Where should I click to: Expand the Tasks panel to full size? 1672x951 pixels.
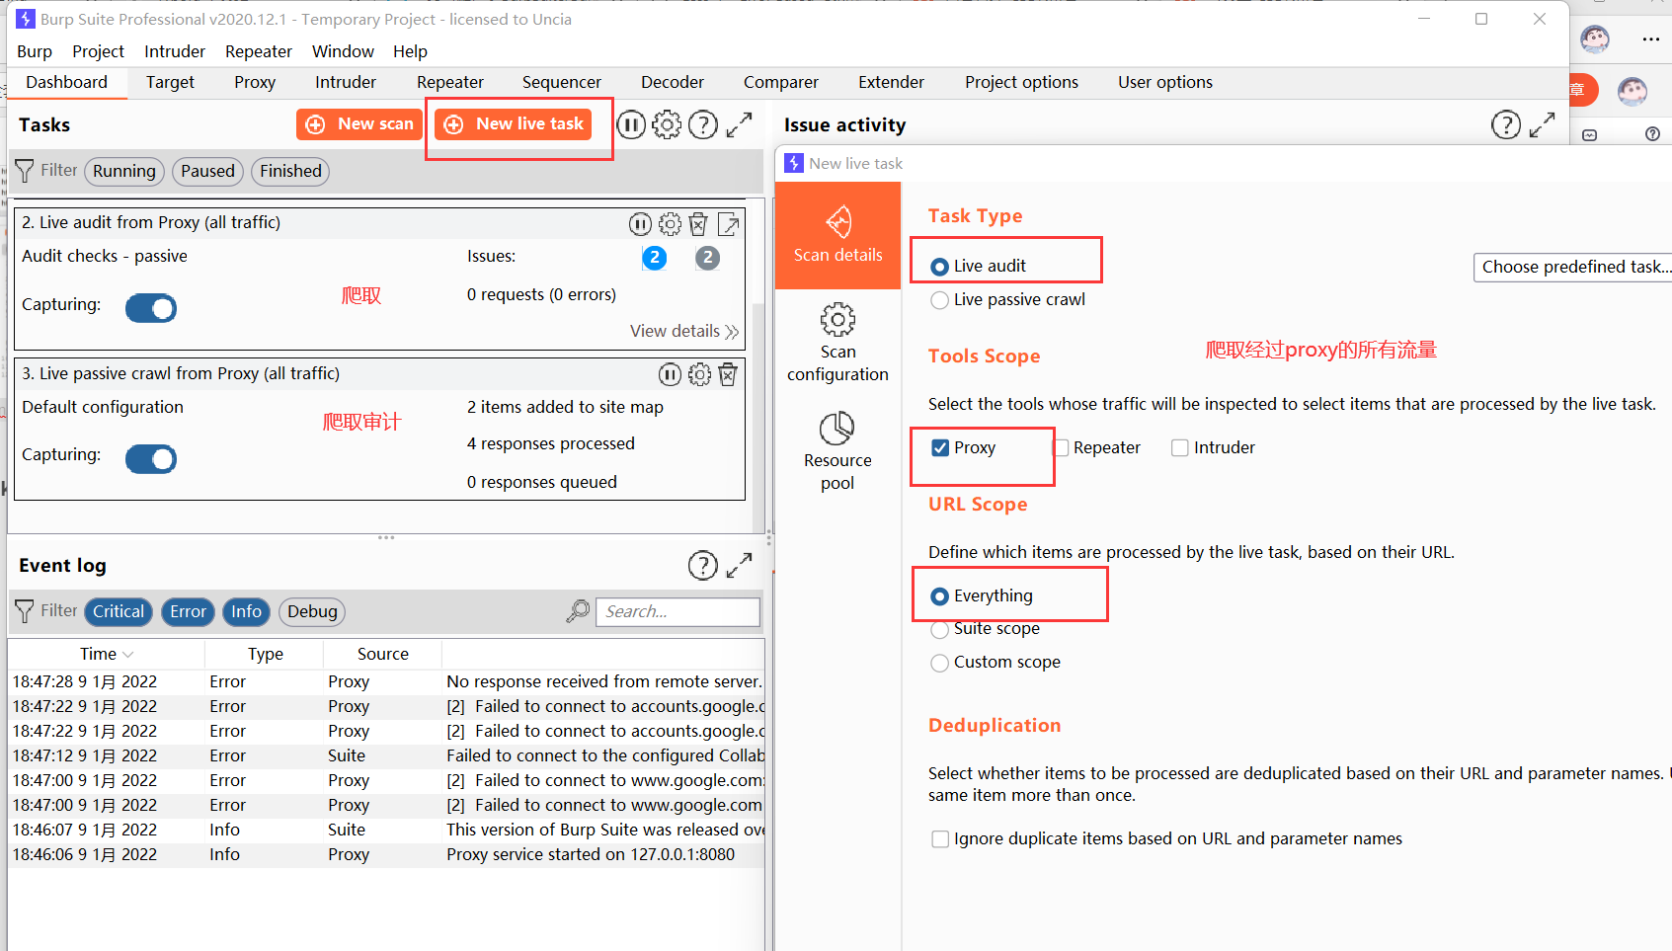coord(740,124)
